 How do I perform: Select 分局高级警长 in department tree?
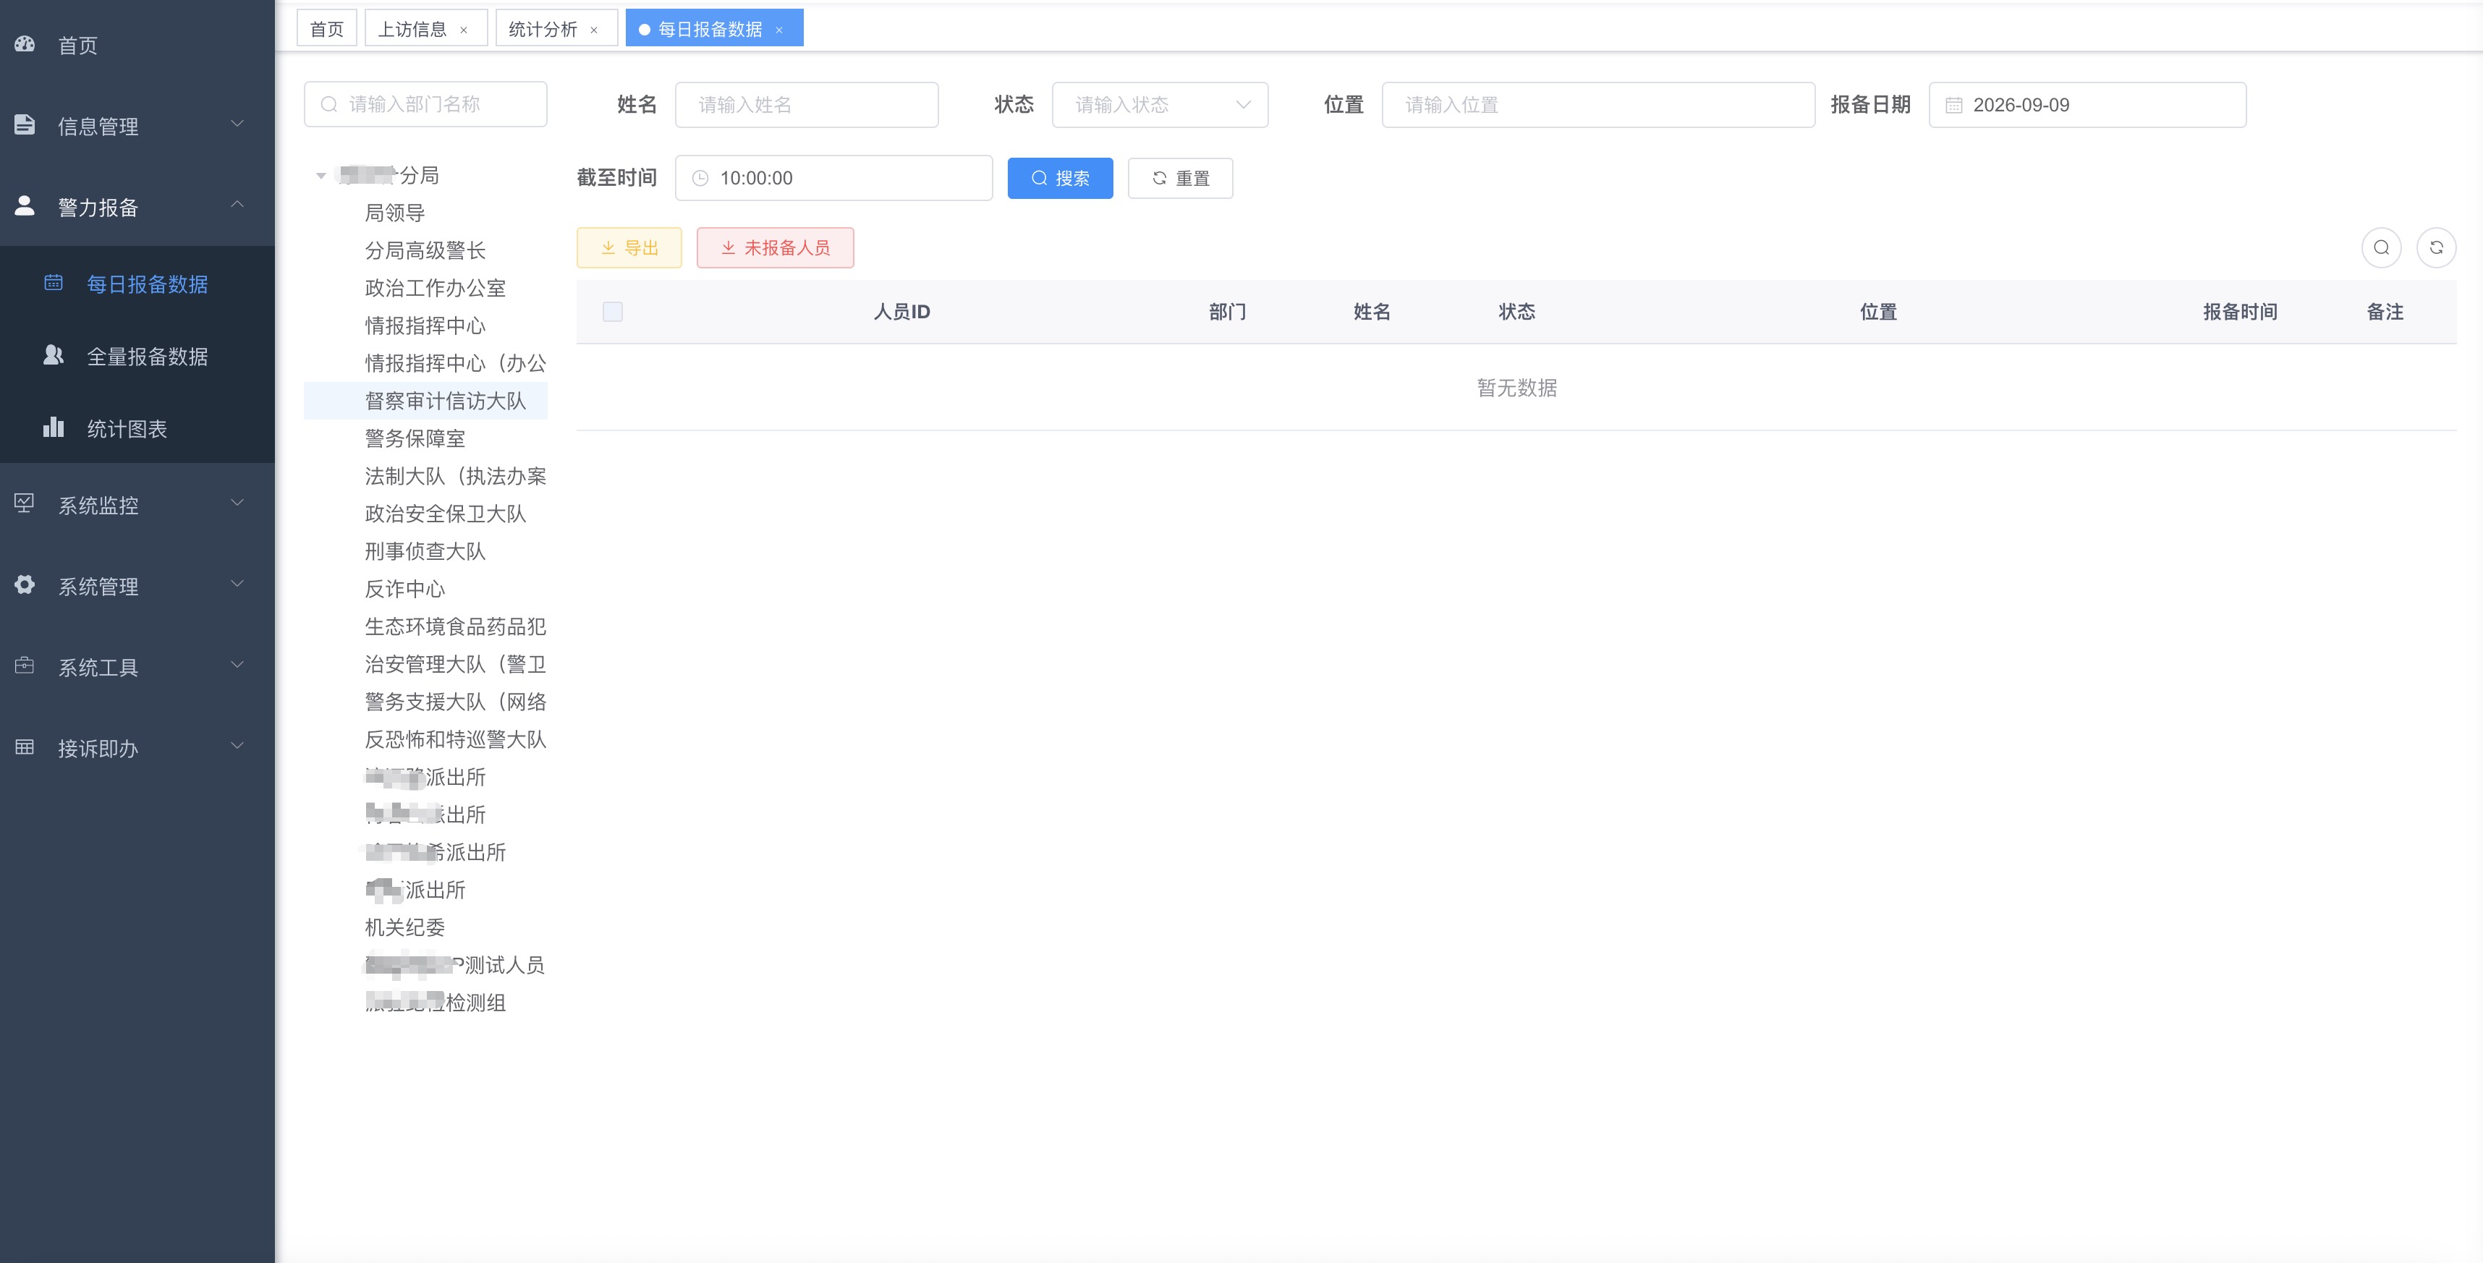(425, 250)
